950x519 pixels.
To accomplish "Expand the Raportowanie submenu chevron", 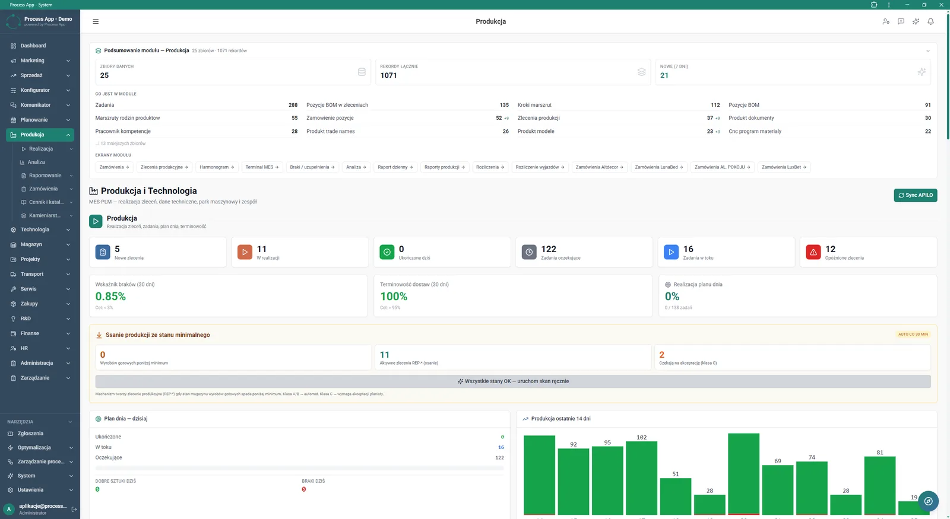I will pyautogui.click(x=71, y=176).
